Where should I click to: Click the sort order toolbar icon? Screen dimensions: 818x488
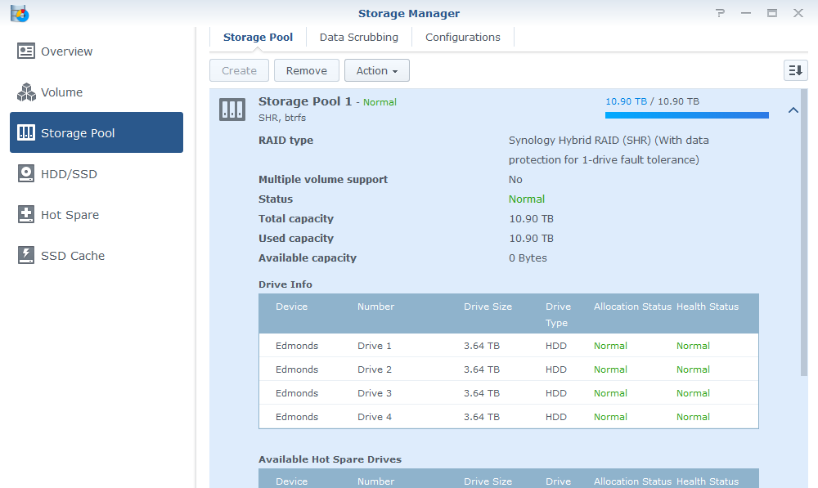(x=796, y=70)
